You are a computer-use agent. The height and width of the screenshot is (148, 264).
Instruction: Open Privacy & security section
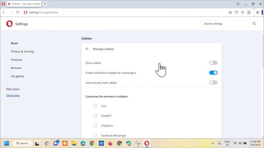click(23, 51)
